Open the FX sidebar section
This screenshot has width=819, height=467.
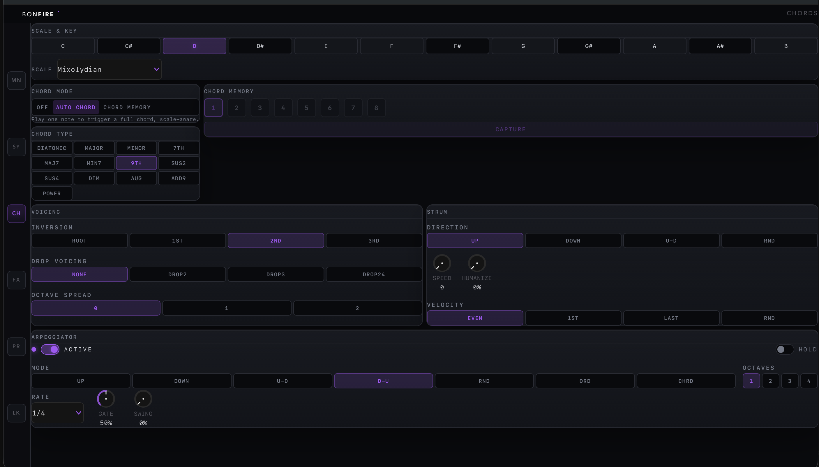[16, 280]
